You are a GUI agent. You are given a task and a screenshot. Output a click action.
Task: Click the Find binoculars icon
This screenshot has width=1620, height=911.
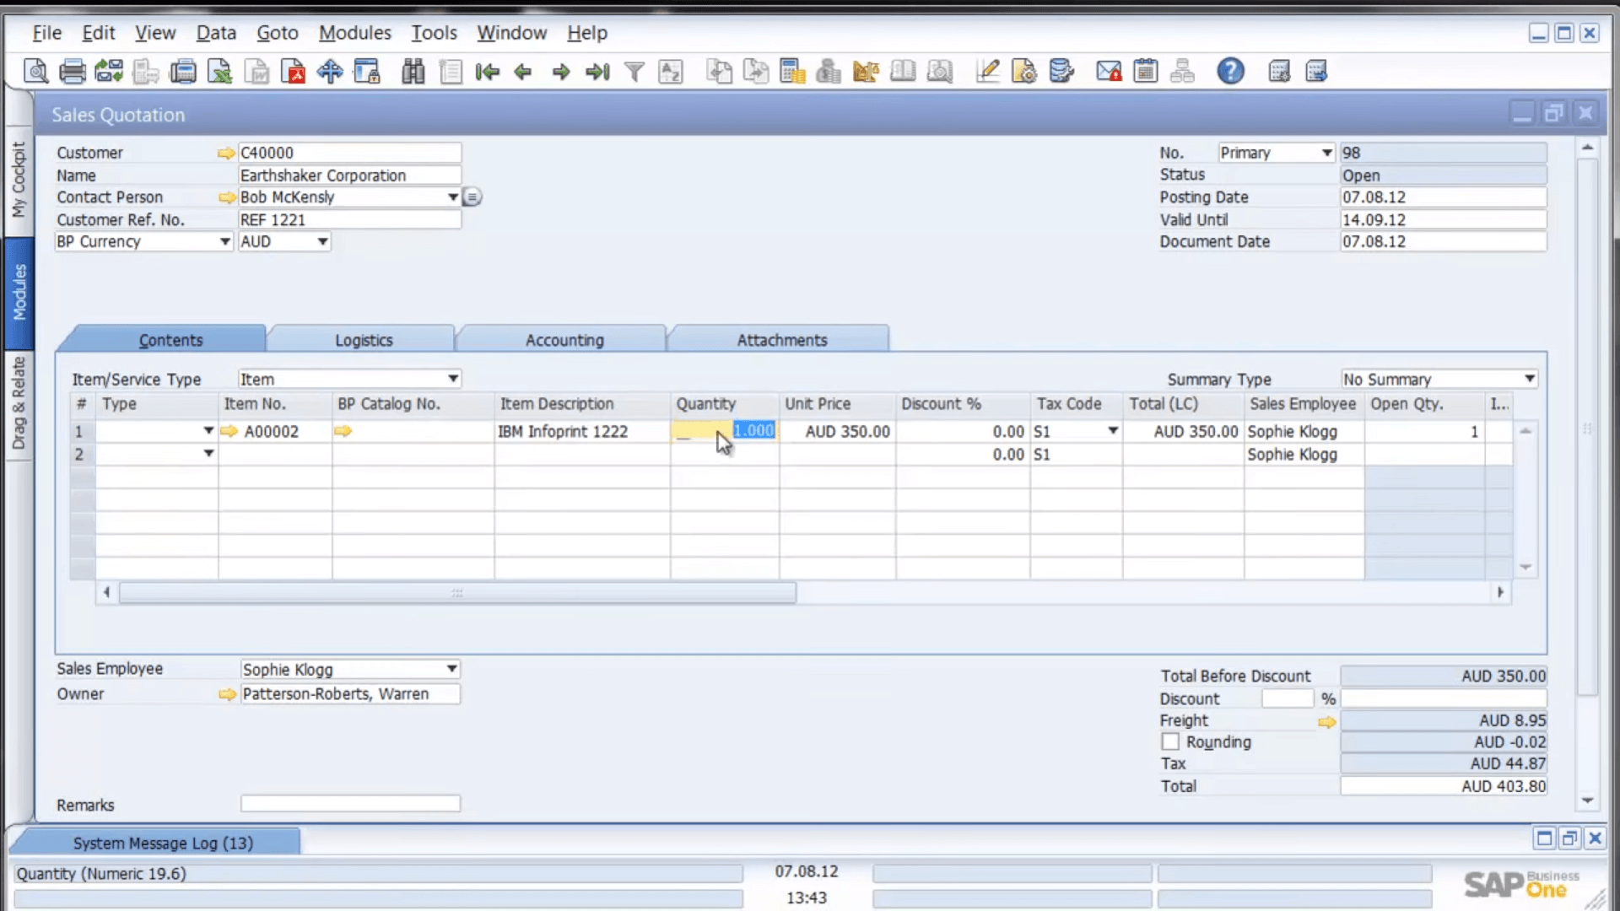(413, 72)
